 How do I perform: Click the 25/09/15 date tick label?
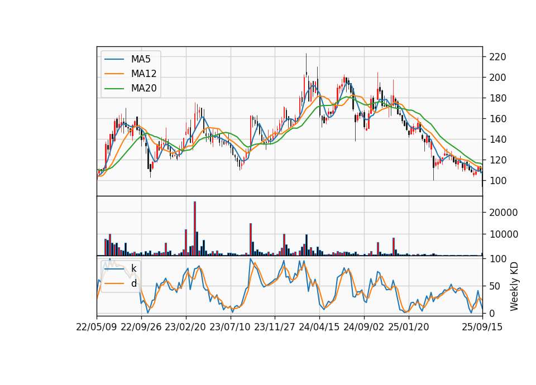(x=482, y=327)
